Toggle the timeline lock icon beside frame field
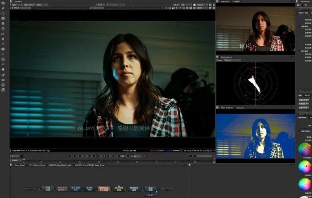This screenshot has height=198, width=312. tap(22, 156)
